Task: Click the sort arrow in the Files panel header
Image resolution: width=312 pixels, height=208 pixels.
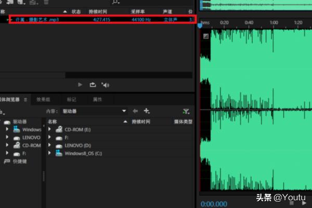Action: point(65,11)
